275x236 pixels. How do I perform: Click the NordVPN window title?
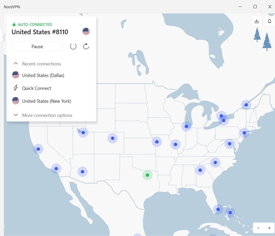click(12, 7)
